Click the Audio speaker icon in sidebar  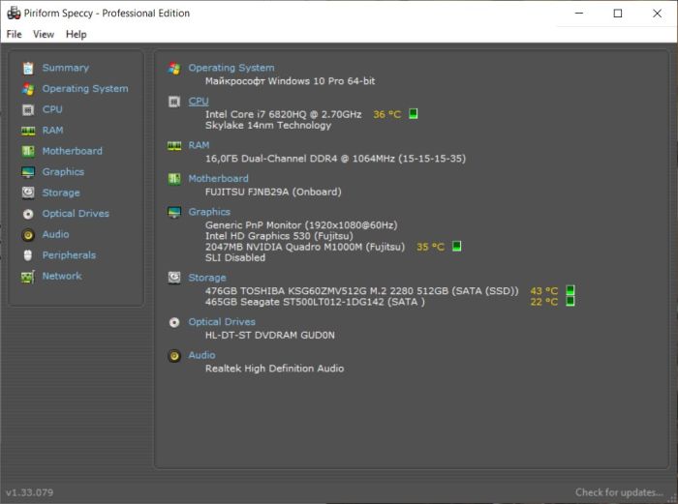(x=28, y=234)
